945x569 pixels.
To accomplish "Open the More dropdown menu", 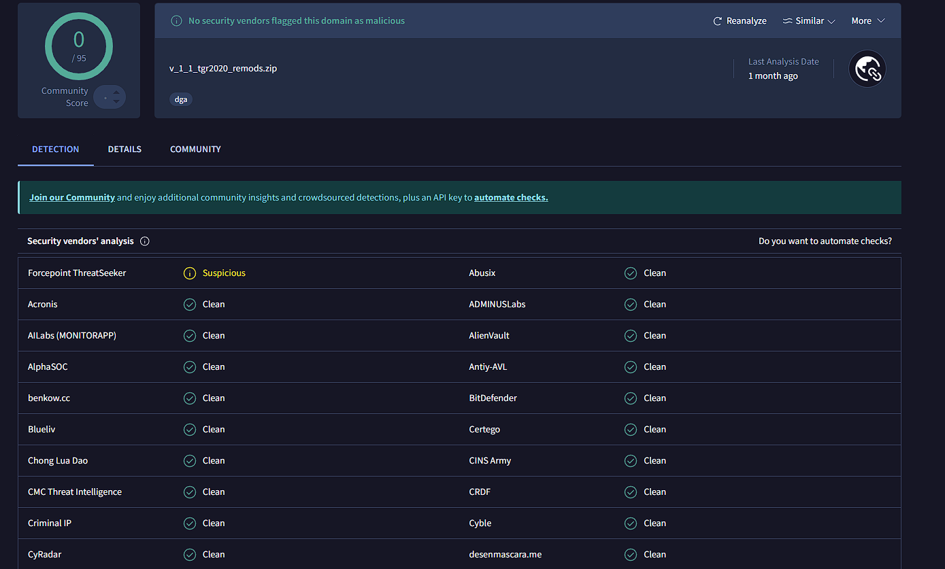I will [x=868, y=21].
